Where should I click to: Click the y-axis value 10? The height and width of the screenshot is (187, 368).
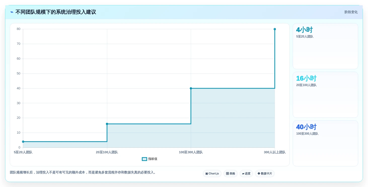coord(19,133)
